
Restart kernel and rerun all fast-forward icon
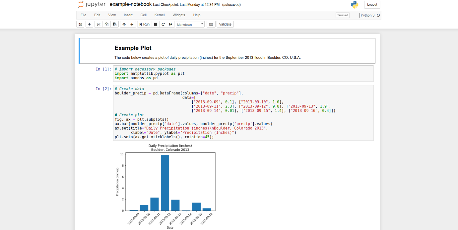click(x=170, y=24)
